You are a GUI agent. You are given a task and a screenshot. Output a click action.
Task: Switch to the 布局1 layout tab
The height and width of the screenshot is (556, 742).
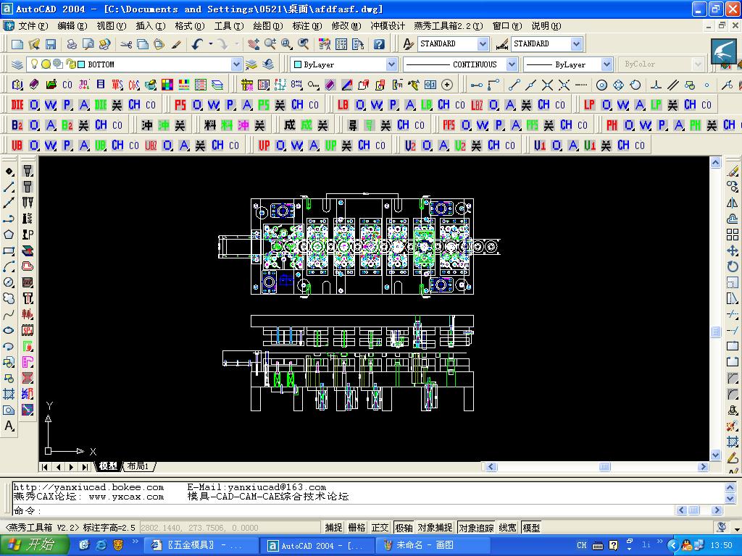coord(138,467)
